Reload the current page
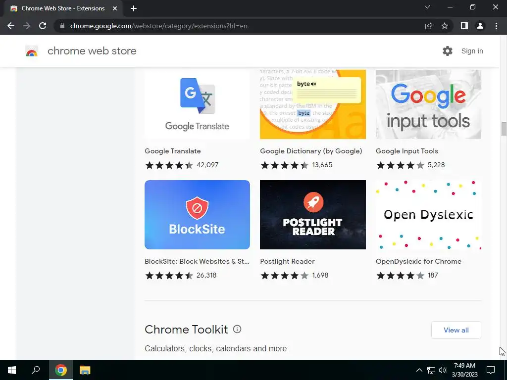 tap(43, 26)
